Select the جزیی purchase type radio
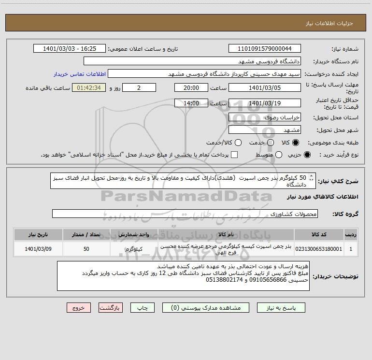 [307, 155]
